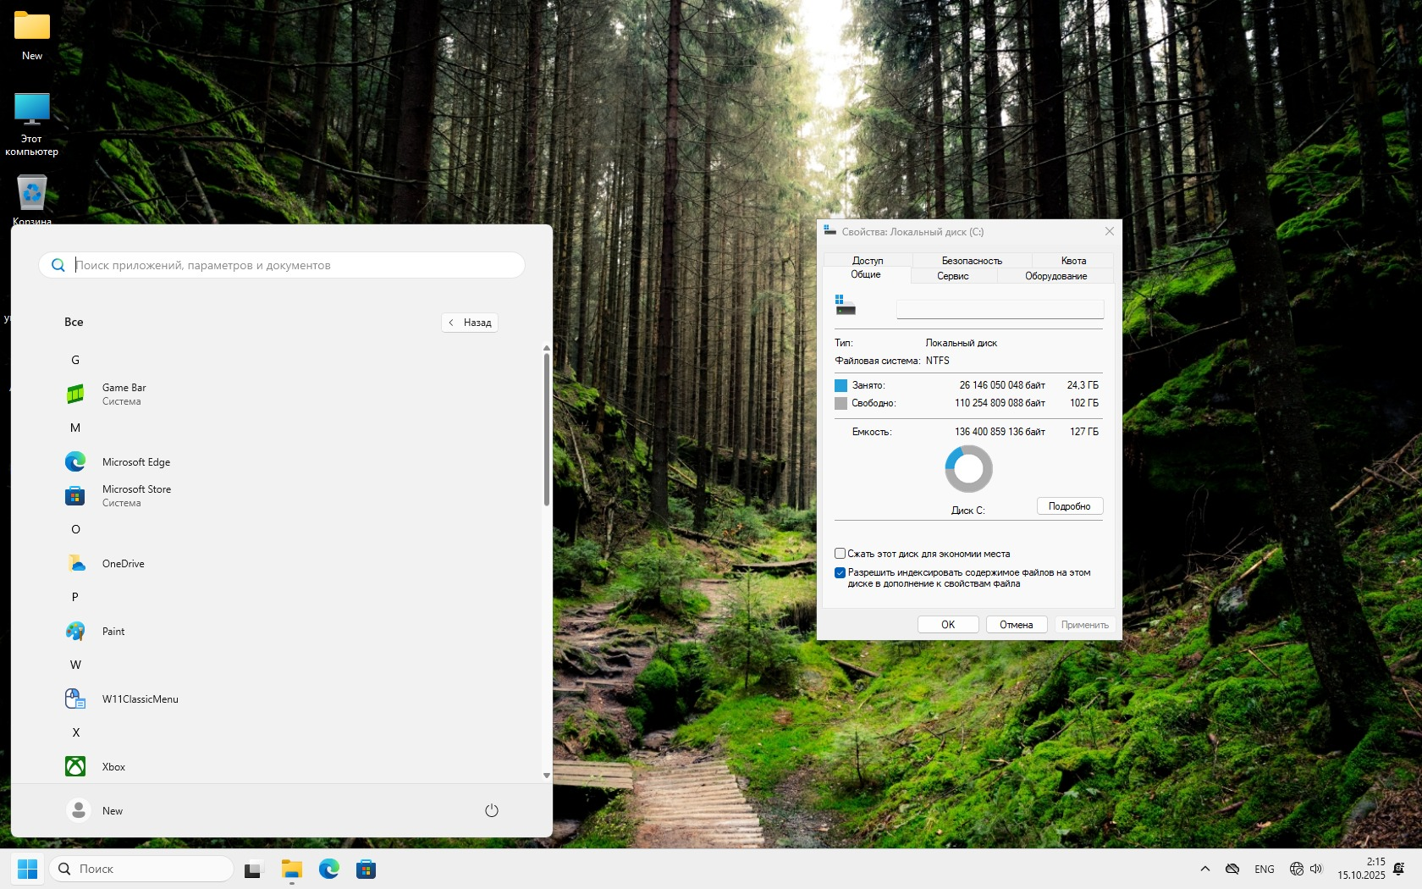Show hidden system tray icons
Viewport: 1422px width, 889px height.
[1204, 870]
